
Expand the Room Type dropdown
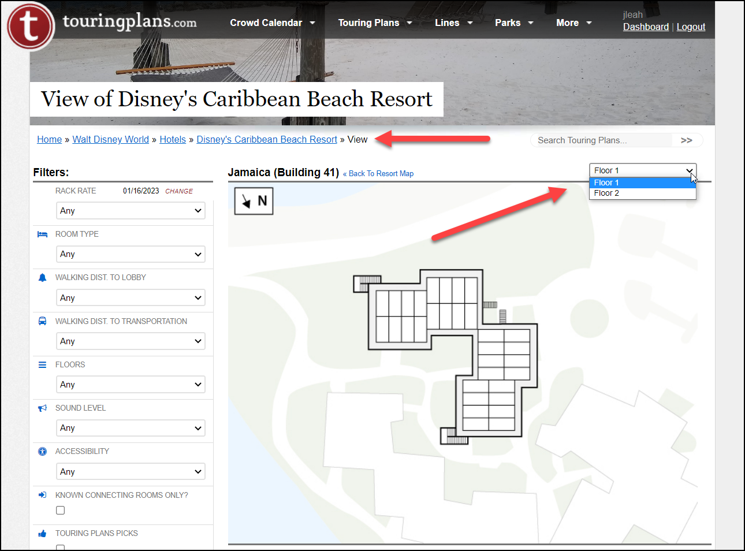(131, 254)
